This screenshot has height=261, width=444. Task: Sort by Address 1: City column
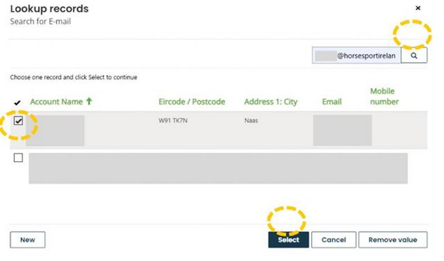270,102
